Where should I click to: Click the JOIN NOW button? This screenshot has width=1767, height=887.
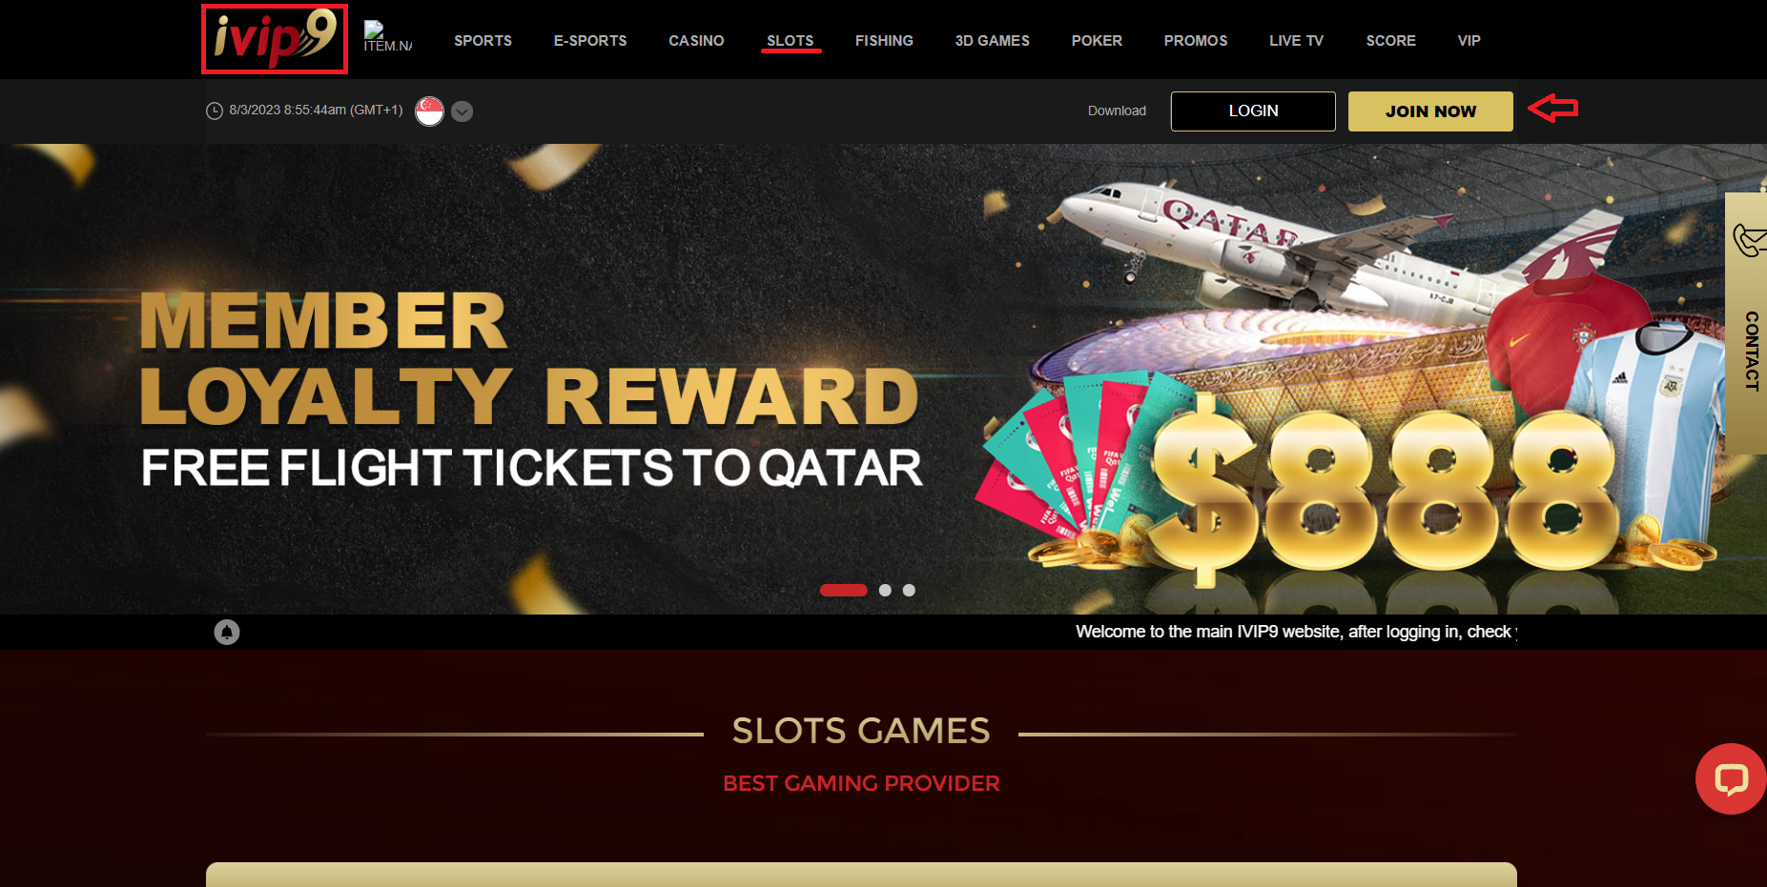[1430, 111]
